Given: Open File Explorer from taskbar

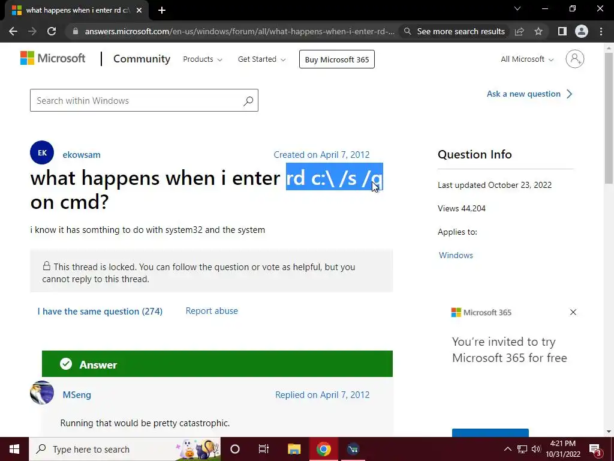Looking at the screenshot, I should [294, 449].
